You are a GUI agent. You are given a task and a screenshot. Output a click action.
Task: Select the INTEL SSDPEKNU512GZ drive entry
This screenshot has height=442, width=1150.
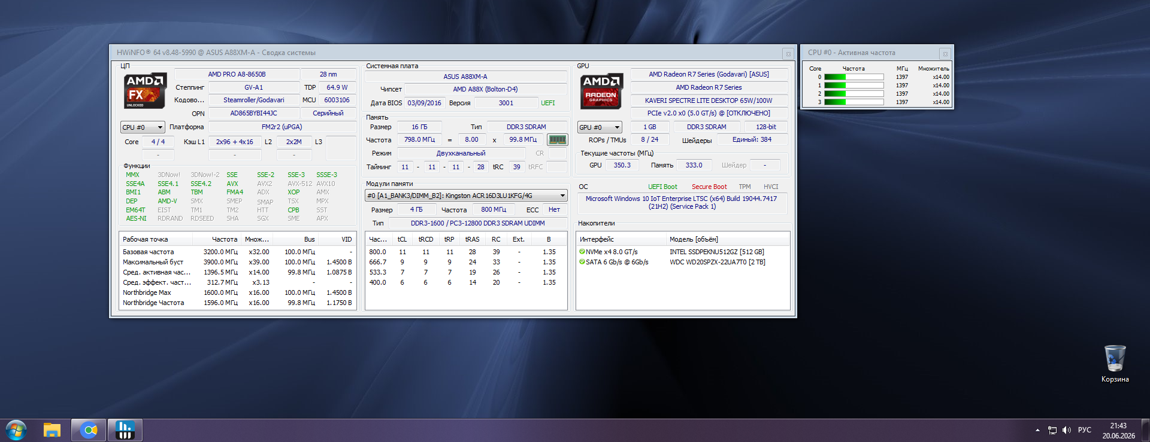pyautogui.click(x=717, y=252)
